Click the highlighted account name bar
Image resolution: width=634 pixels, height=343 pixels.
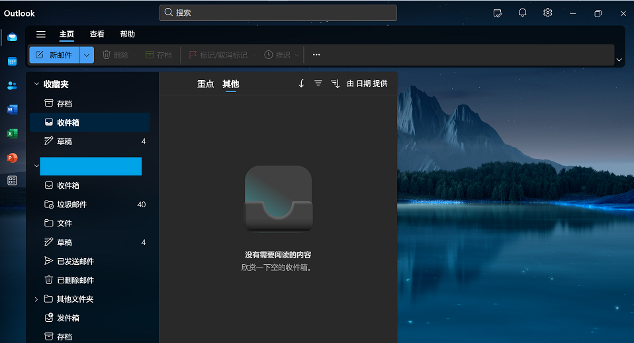pyautogui.click(x=91, y=166)
